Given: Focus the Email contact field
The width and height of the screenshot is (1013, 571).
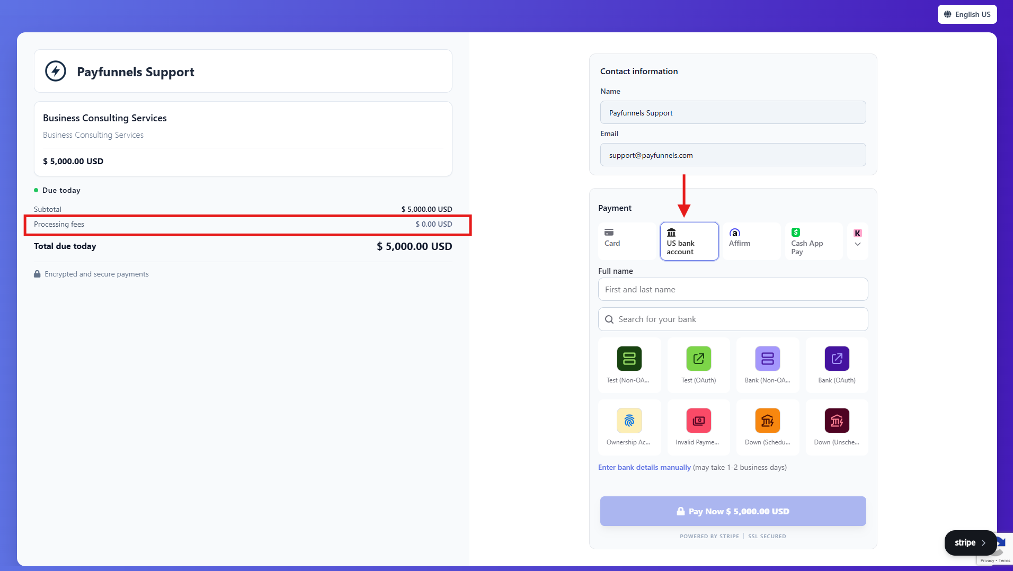Looking at the screenshot, I should coord(733,155).
